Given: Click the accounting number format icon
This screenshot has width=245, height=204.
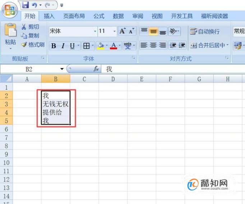Looking at the screenshot, I should pyautogui.click(x=237, y=46).
